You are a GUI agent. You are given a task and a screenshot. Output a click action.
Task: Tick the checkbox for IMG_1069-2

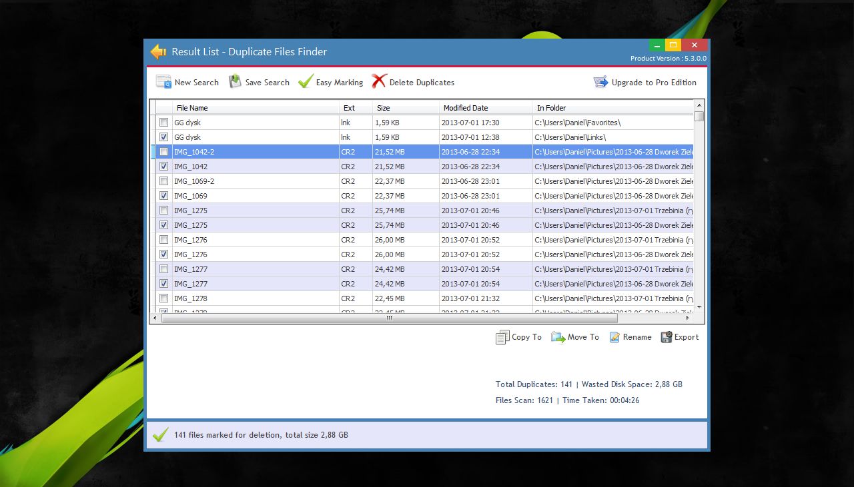(163, 181)
